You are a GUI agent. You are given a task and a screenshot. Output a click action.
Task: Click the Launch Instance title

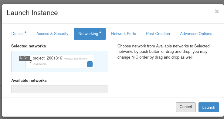(x=32, y=13)
